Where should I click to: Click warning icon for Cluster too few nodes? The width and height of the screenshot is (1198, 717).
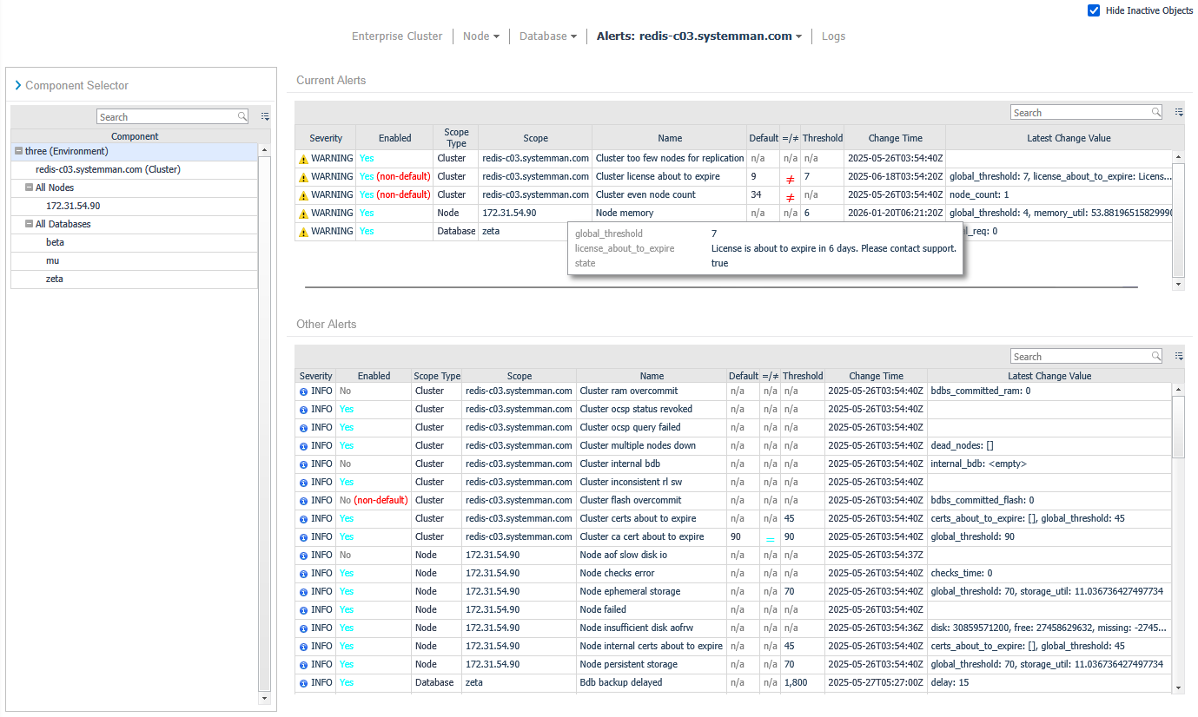coord(303,159)
